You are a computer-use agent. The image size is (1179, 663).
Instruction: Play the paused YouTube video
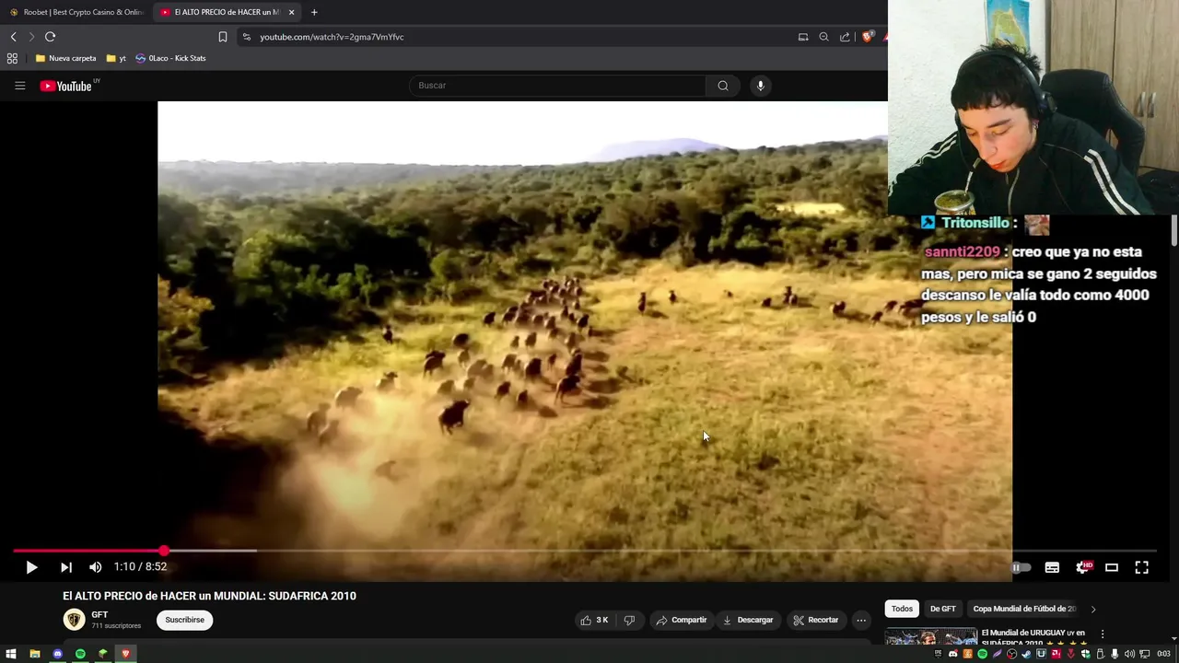point(31,567)
